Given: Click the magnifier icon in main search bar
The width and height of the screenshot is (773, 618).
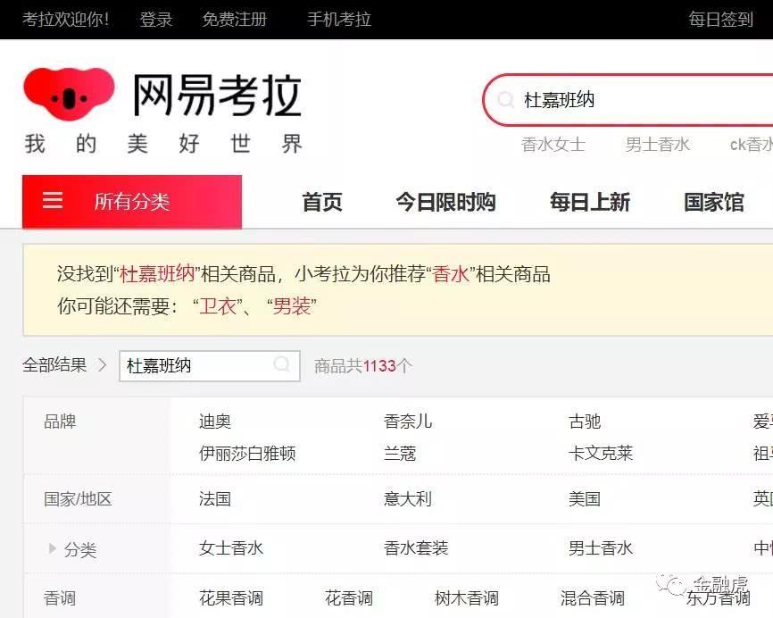Looking at the screenshot, I should [x=506, y=100].
